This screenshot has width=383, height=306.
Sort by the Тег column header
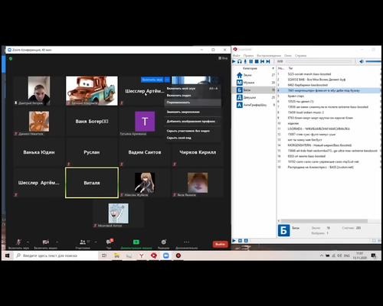(290, 68)
